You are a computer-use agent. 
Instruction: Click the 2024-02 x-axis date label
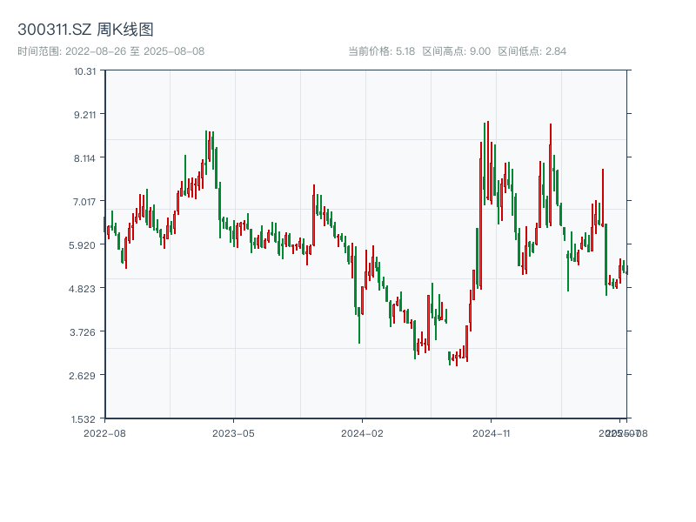362,432
